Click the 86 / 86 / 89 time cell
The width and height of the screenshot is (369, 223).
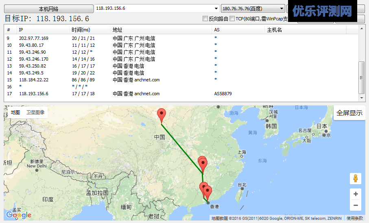coord(83,80)
